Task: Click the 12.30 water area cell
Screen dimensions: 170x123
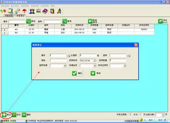Action: click(31, 33)
